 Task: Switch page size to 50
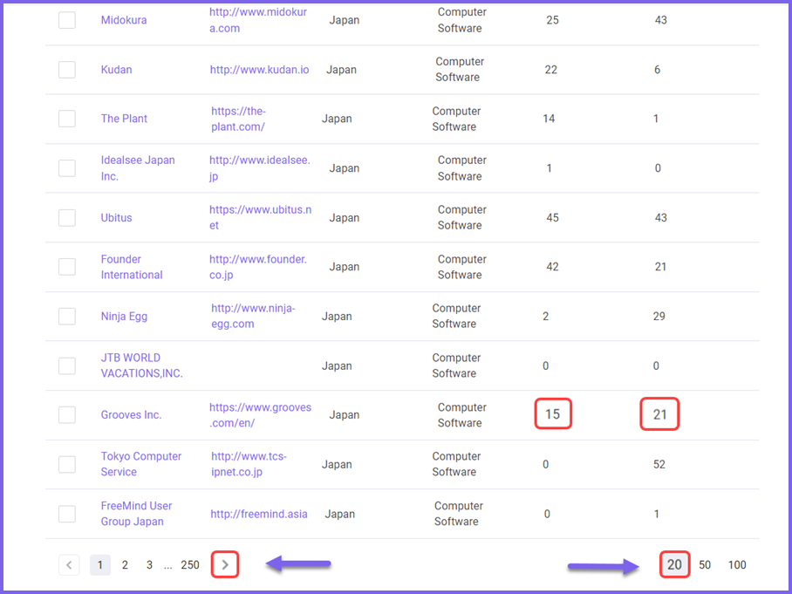point(705,564)
